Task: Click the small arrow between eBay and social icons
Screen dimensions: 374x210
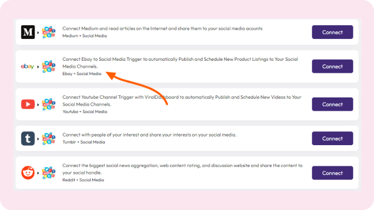Action: pos(38,67)
